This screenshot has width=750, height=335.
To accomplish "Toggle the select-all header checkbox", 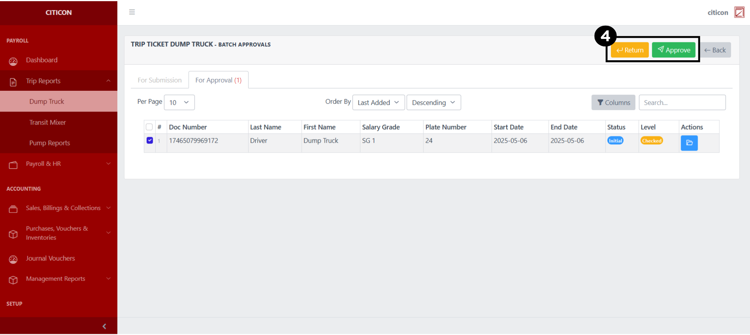I will coord(149,127).
